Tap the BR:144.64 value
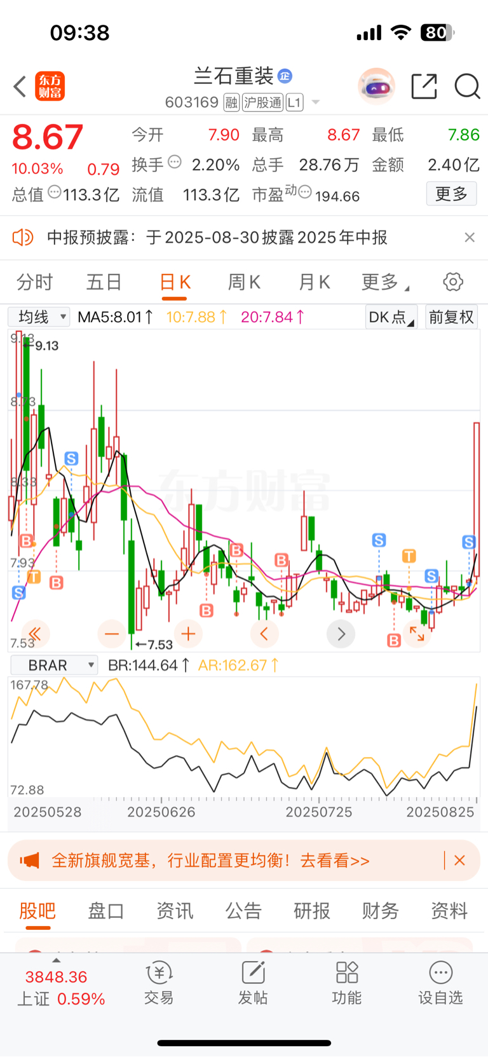The height and width of the screenshot is (1057, 488). (x=149, y=665)
